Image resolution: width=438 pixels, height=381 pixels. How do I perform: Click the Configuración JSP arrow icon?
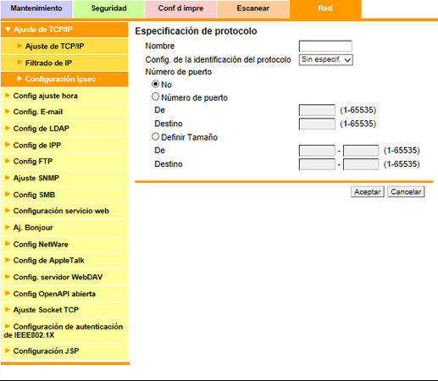(x=8, y=351)
